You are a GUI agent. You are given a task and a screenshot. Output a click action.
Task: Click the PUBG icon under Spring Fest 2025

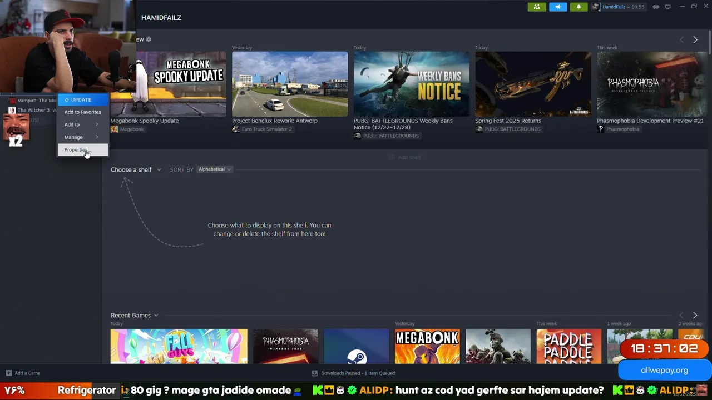coord(479,129)
